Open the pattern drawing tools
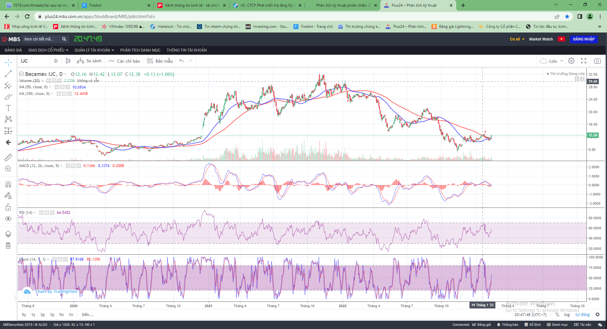The image size is (607, 329). [x=8, y=119]
